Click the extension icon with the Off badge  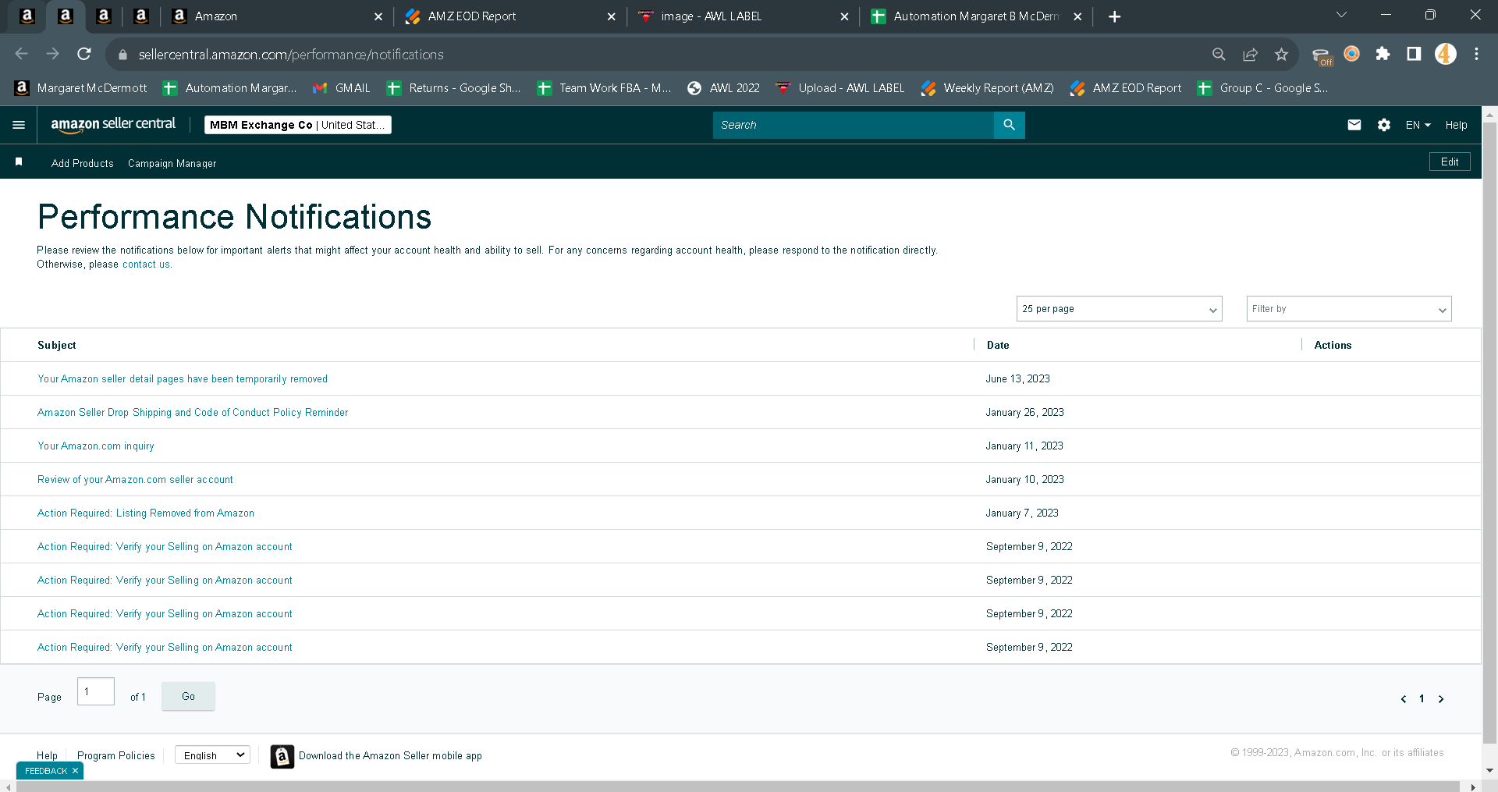pos(1322,55)
